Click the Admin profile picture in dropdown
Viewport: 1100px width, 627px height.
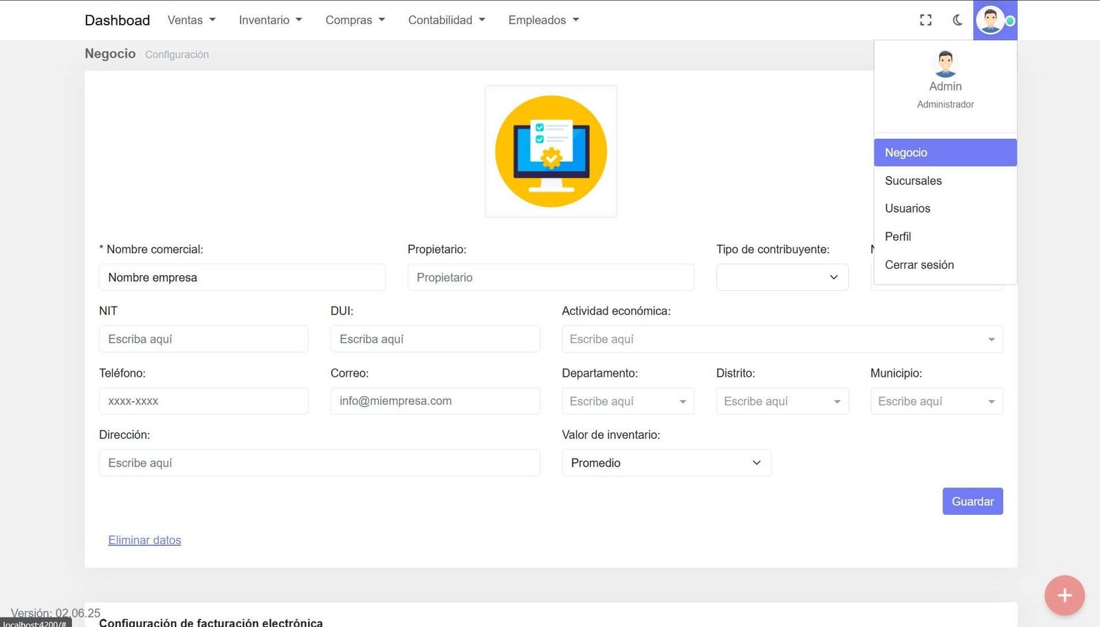point(945,64)
